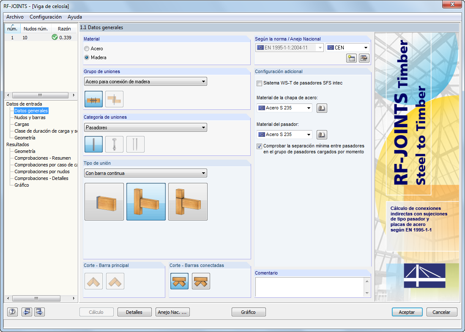Open the Configuración menu
This screenshot has height=332, width=465.
pos(46,17)
